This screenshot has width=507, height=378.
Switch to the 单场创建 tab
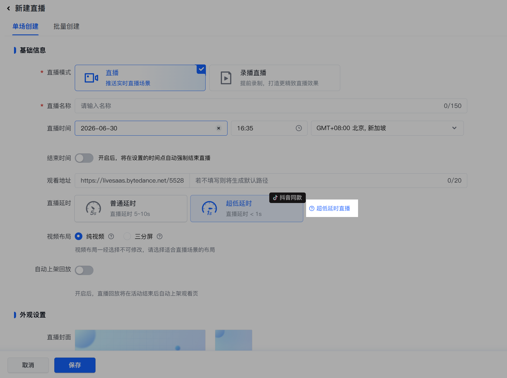point(25,27)
